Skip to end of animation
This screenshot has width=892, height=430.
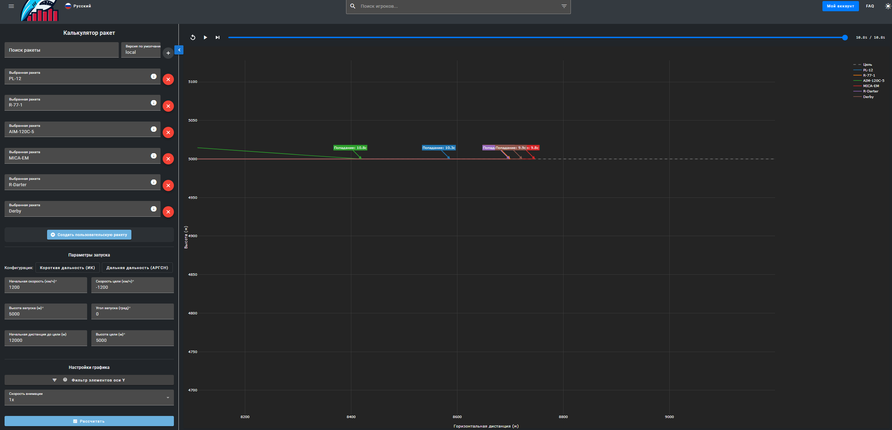coord(217,38)
